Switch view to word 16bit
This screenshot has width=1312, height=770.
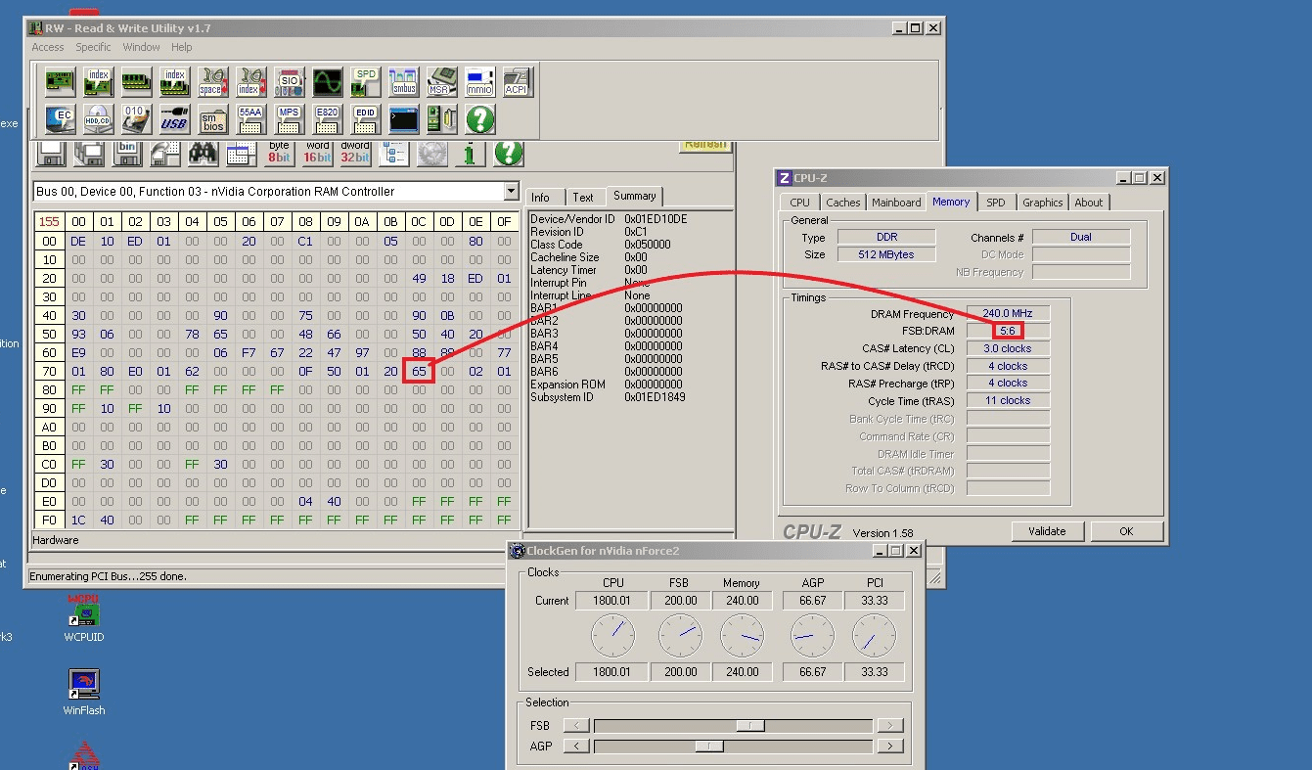[318, 154]
